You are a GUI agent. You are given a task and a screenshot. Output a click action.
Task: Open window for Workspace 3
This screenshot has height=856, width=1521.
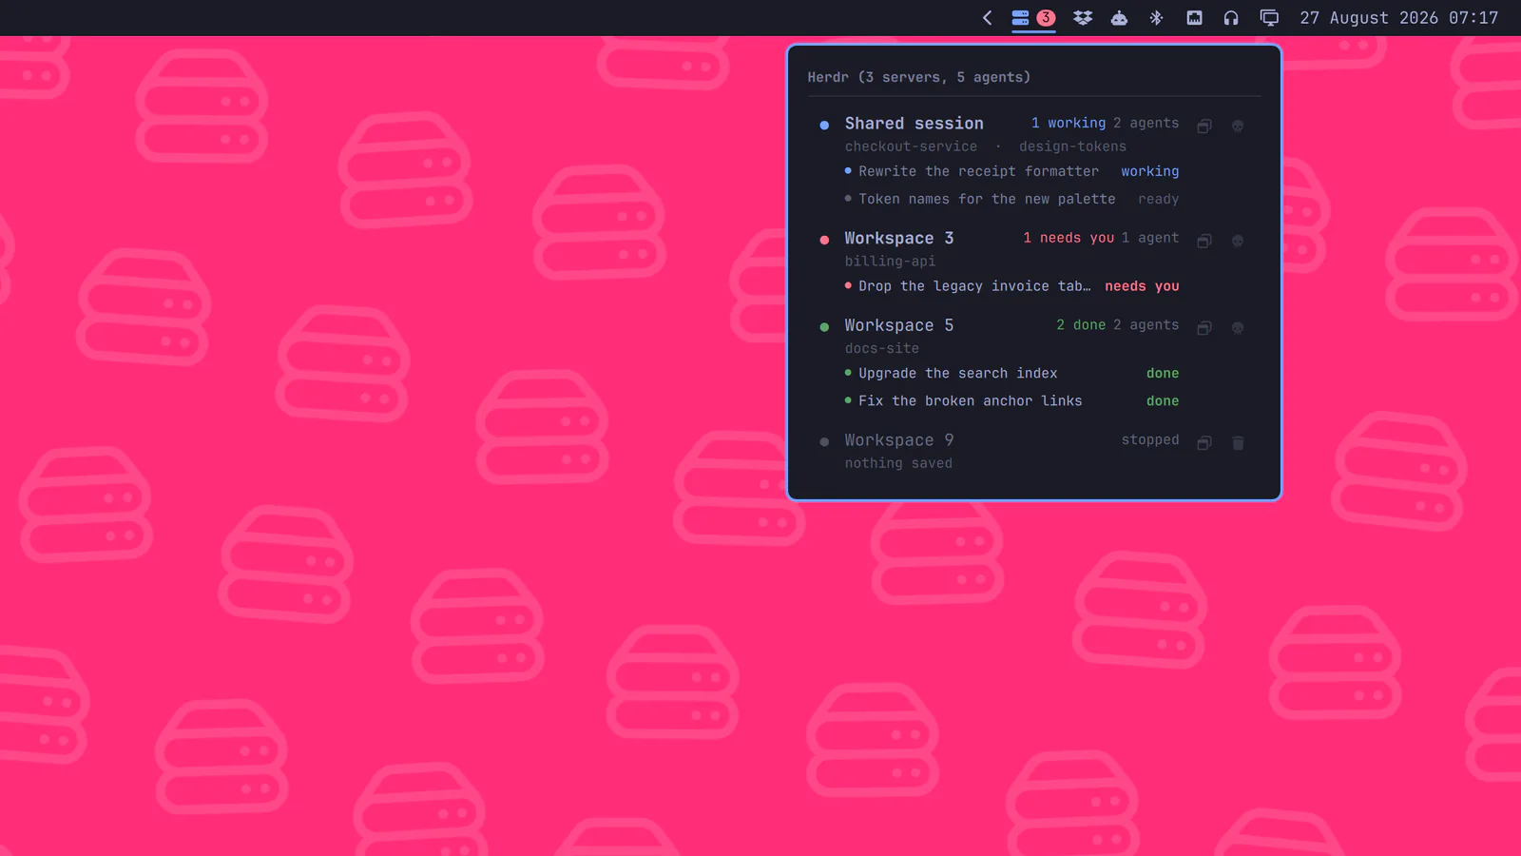coord(1204,241)
